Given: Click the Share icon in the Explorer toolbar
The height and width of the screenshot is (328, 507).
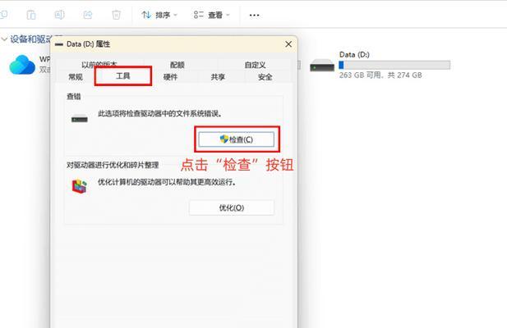Looking at the screenshot, I should 88,15.
